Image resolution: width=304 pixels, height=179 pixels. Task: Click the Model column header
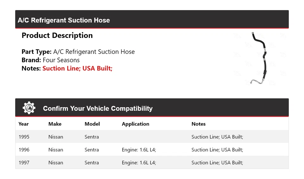click(92, 124)
